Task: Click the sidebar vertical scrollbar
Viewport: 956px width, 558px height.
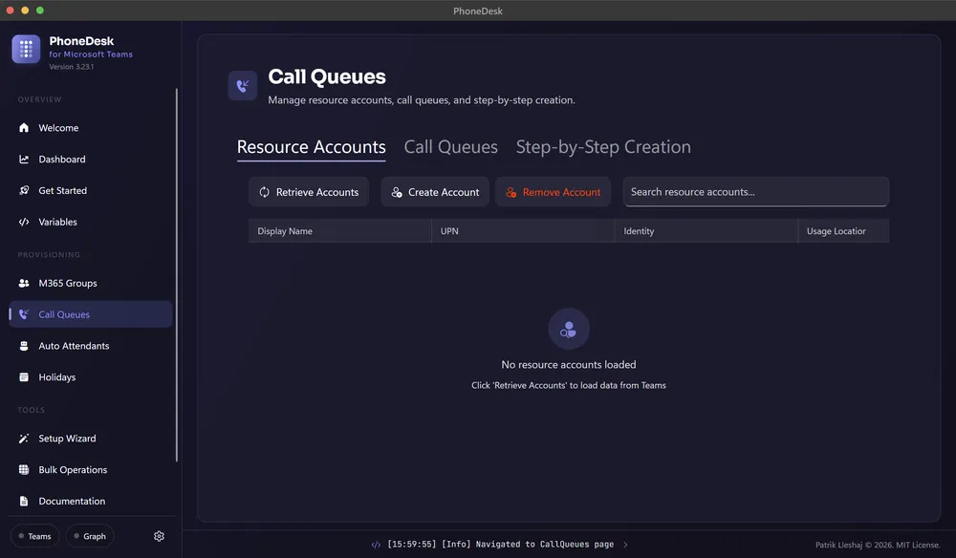Action: (x=177, y=275)
